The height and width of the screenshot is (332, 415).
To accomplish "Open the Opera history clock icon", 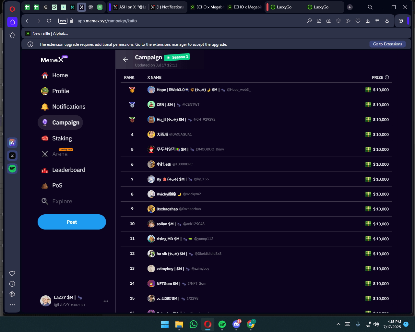I will point(12,284).
